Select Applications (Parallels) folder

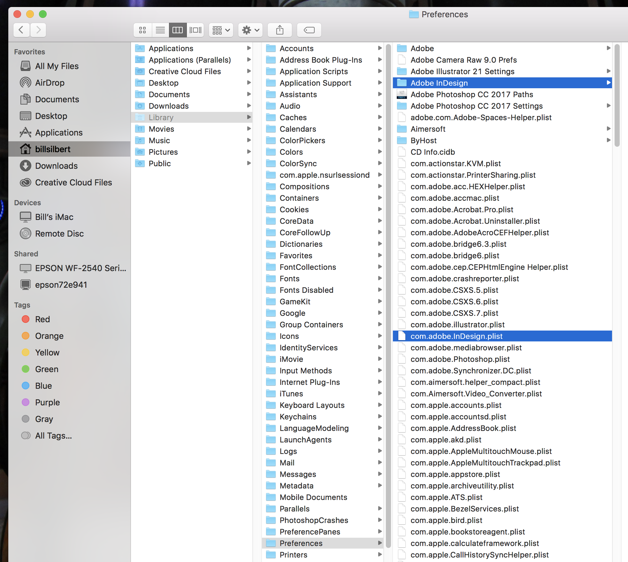[x=192, y=60]
